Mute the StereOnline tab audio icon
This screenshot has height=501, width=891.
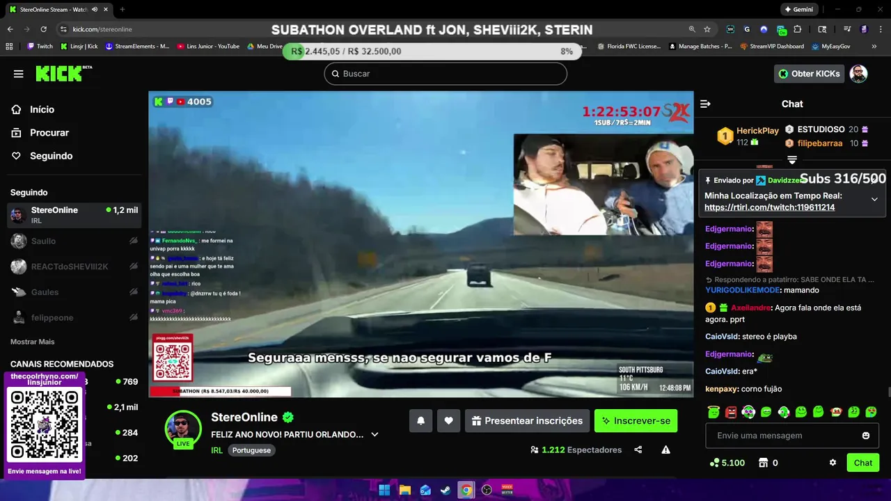point(95,10)
